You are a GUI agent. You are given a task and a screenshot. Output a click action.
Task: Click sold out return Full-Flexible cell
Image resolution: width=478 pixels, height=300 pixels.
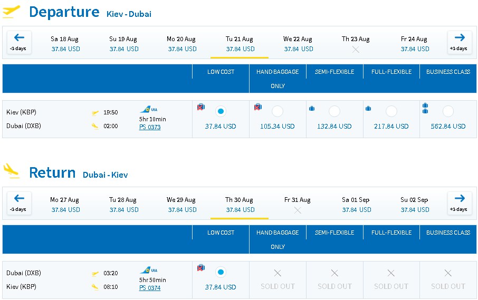tap(391, 280)
